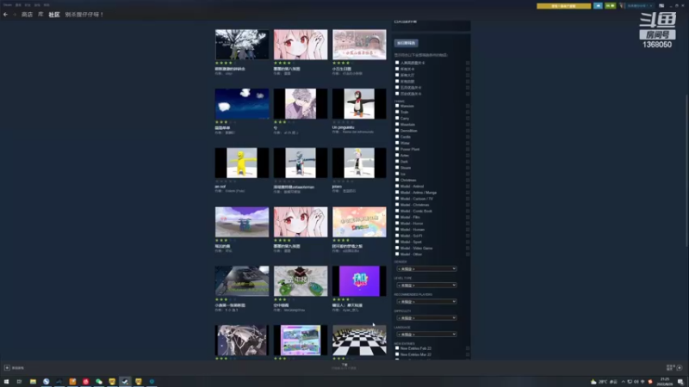Check the New Entries Mar 22 box
Image resolution: width=689 pixels, height=387 pixels.
pyautogui.click(x=397, y=354)
